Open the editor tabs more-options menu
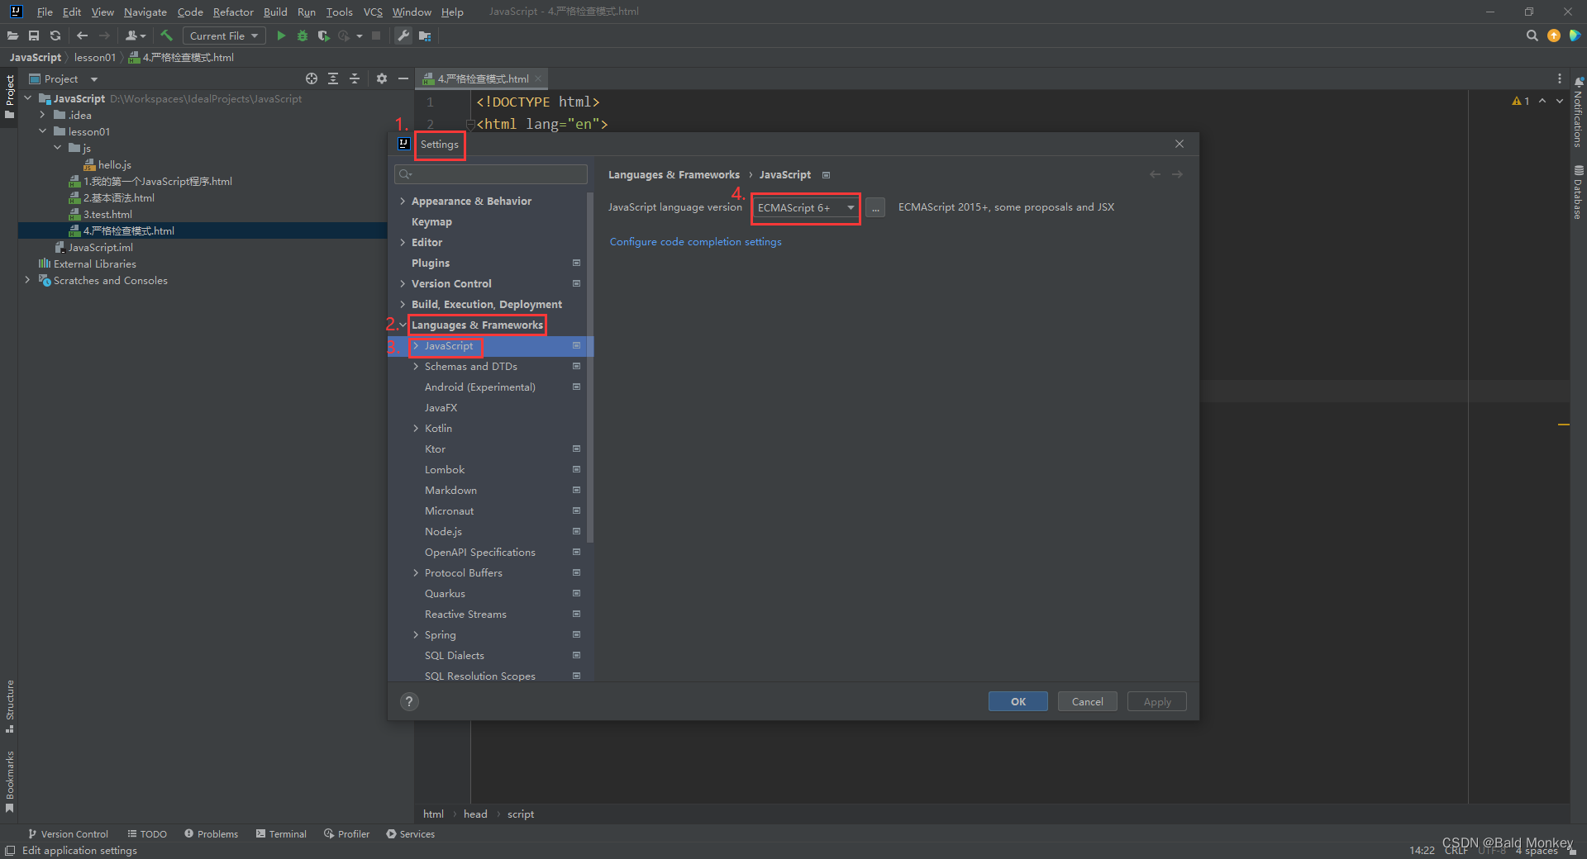Viewport: 1587px width, 859px height. [1560, 78]
